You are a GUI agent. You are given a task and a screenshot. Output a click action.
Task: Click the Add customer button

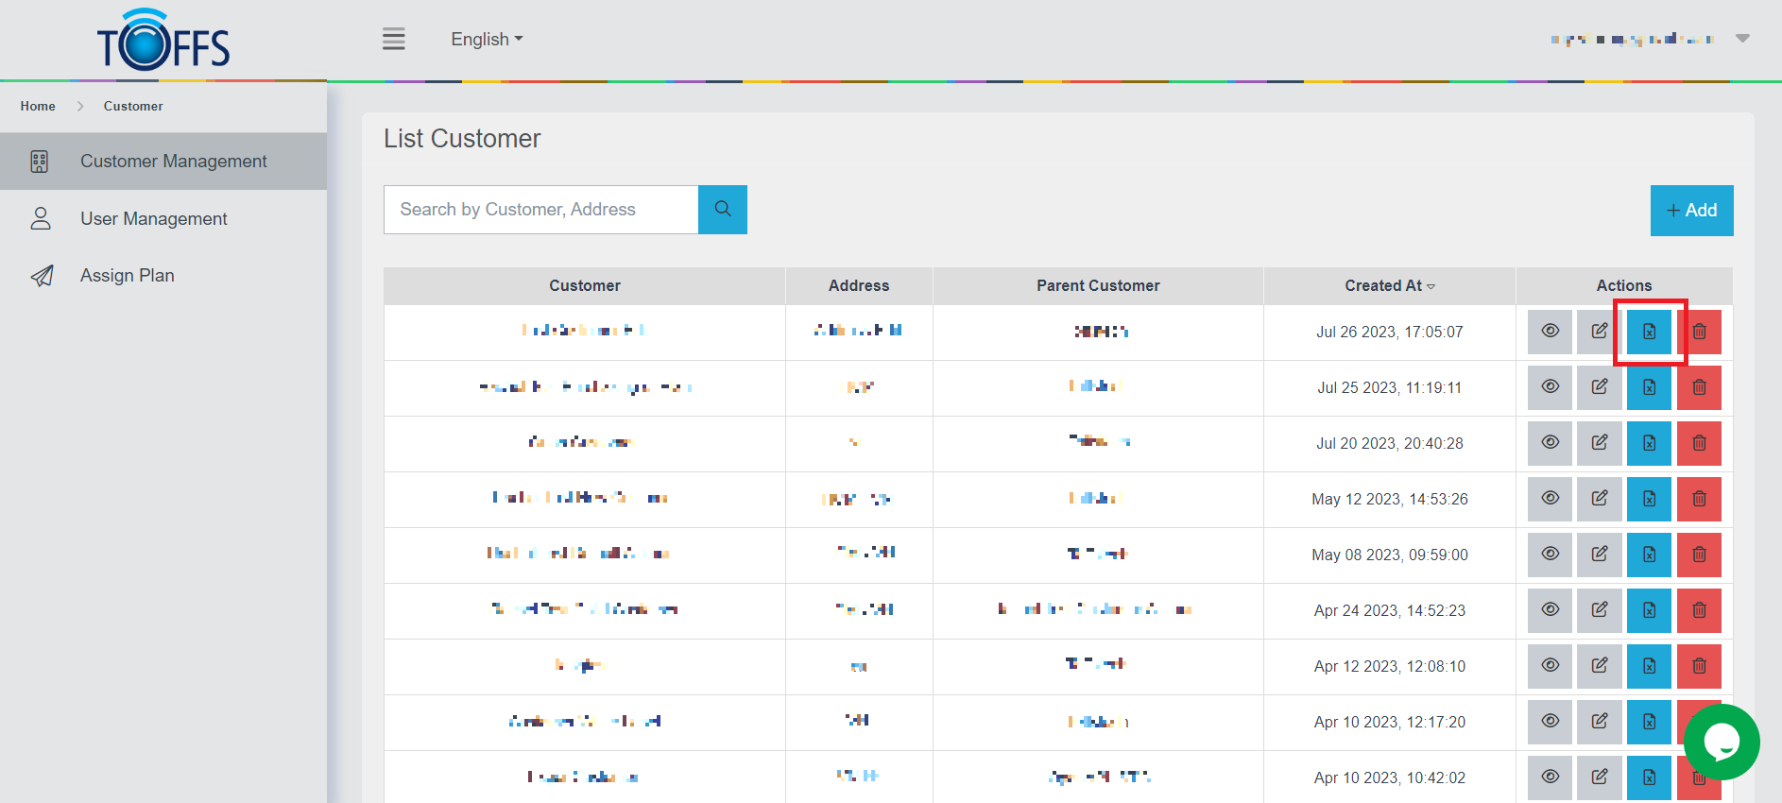1691,210
